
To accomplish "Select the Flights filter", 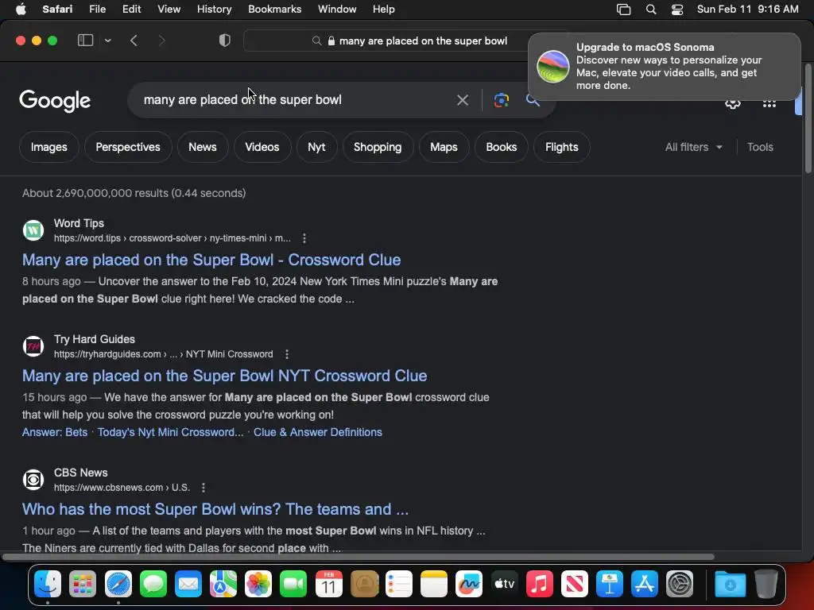I will 562,147.
